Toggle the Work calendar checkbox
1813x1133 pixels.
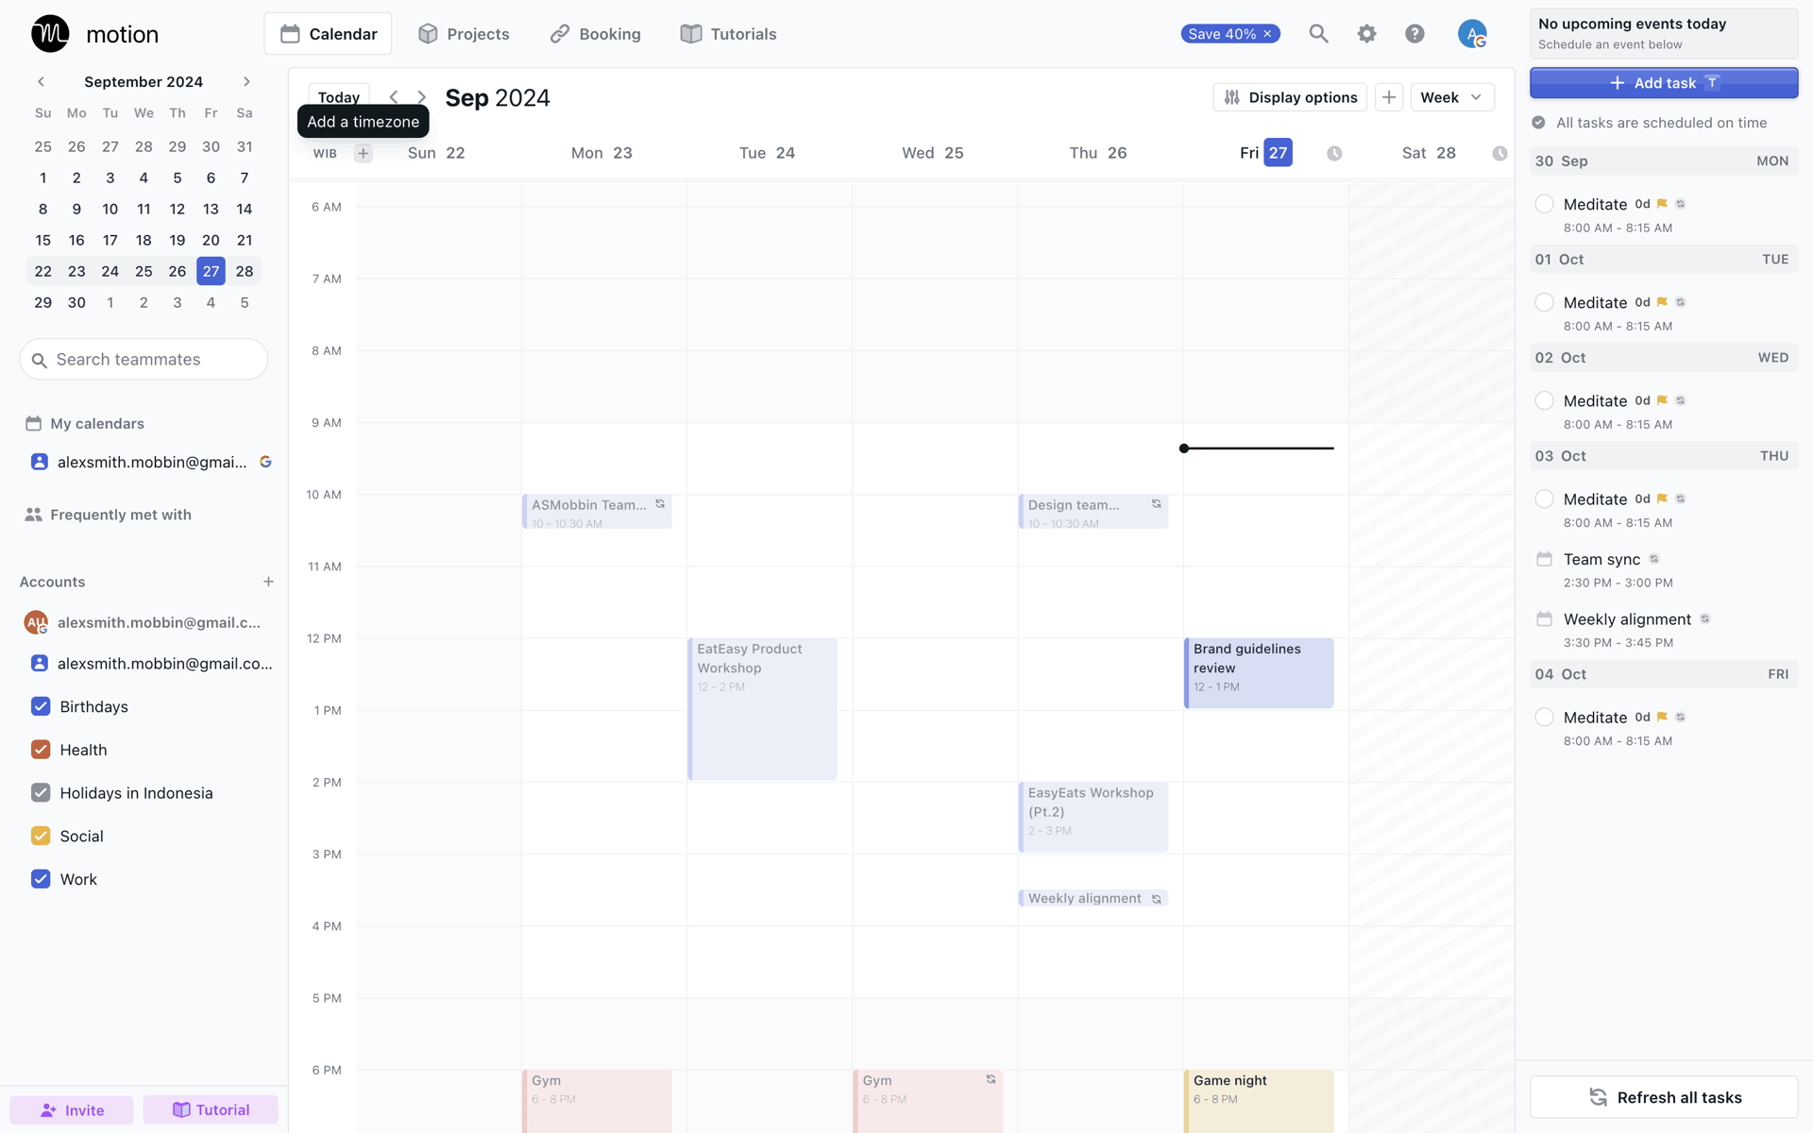pos(41,879)
